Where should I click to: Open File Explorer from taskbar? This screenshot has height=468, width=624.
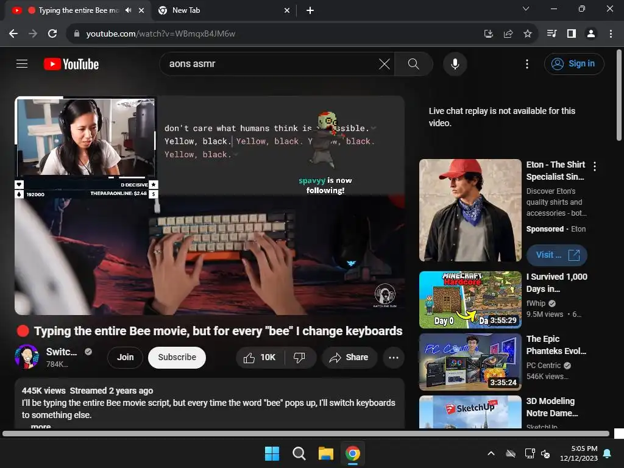[325, 453]
